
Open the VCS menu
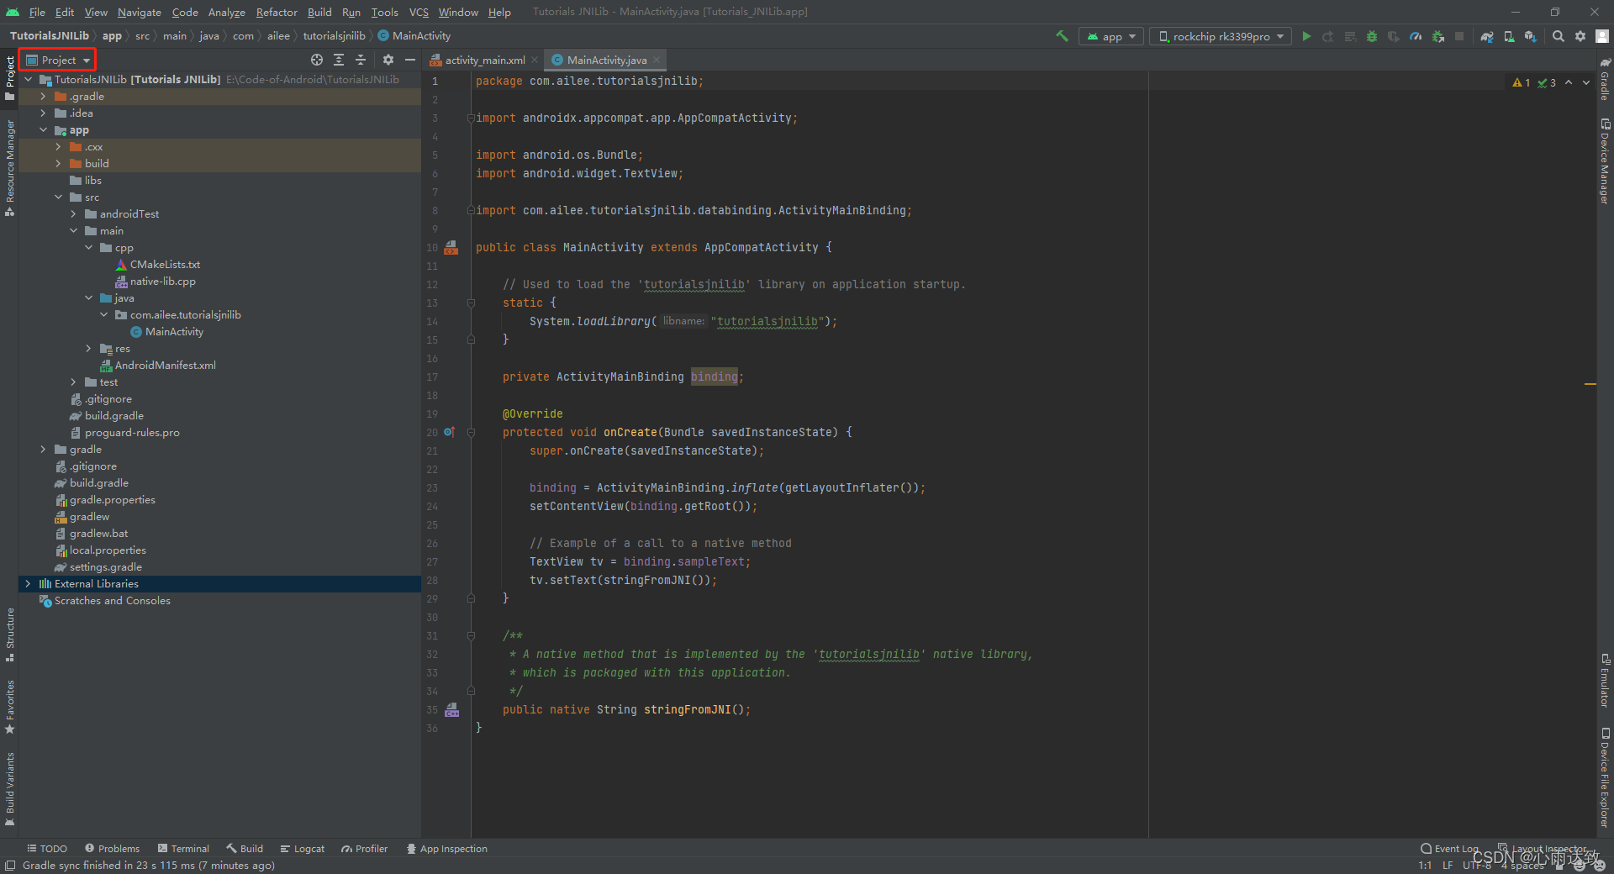419,12
